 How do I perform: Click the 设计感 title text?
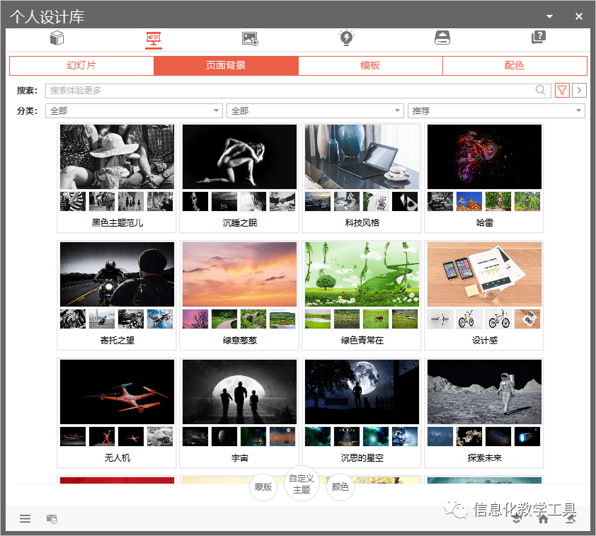[484, 341]
